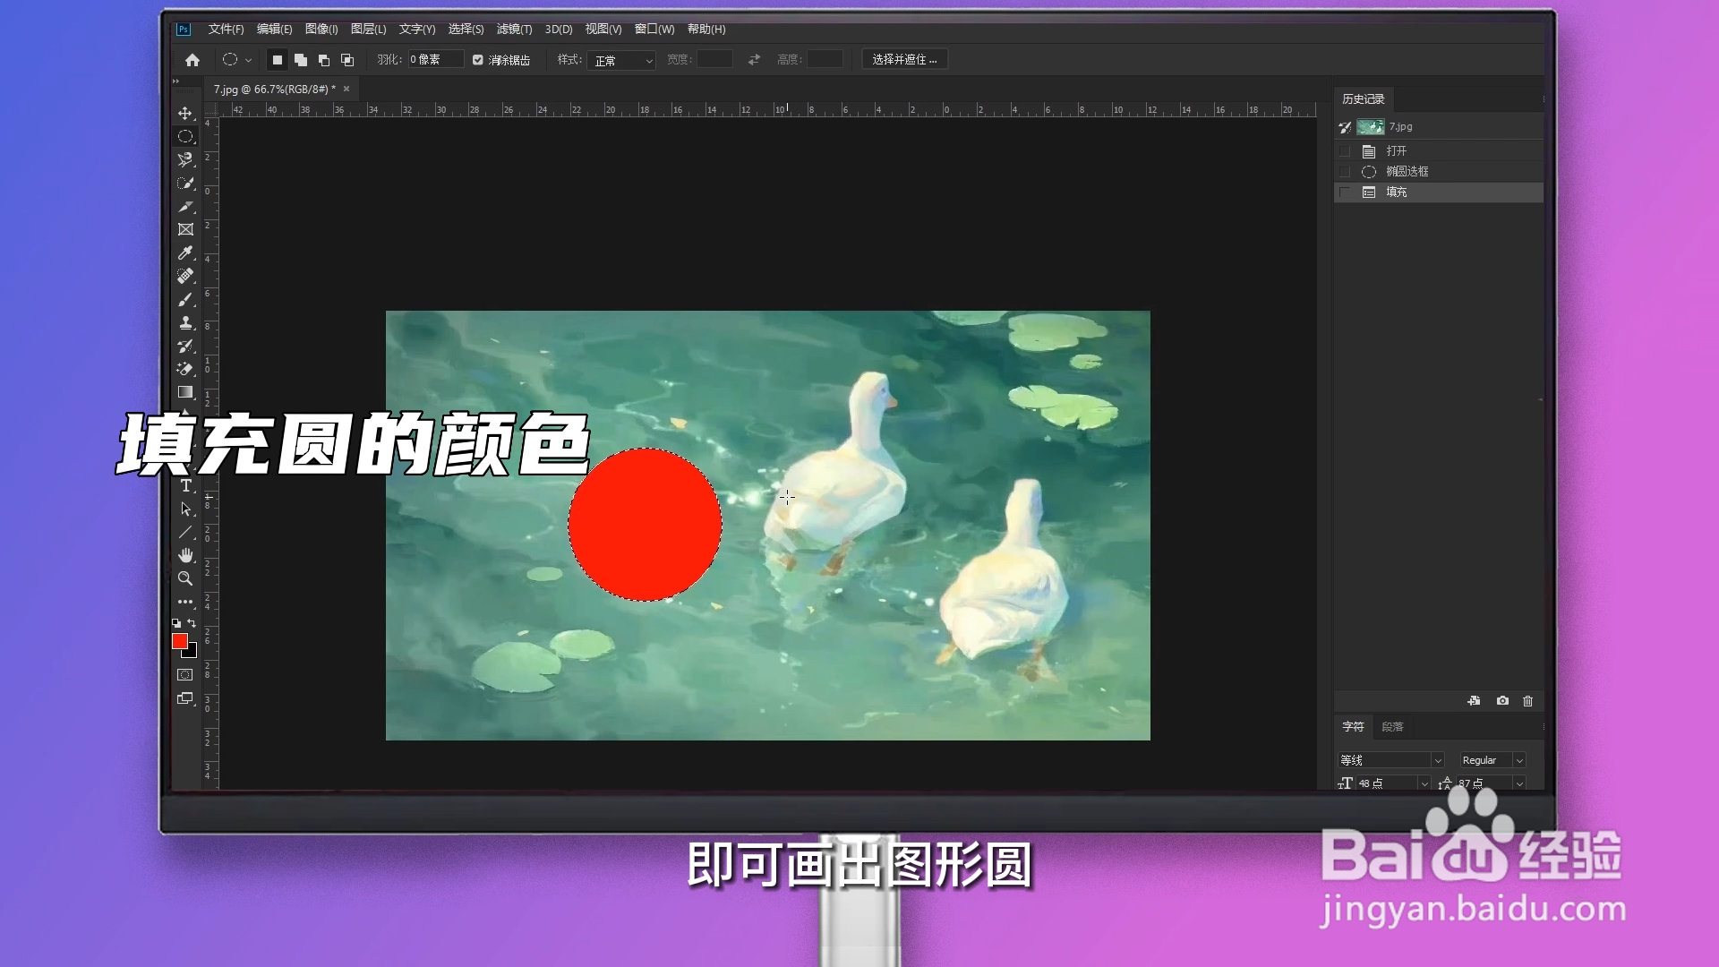Select the Slice/Crop knife tool

(185, 206)
